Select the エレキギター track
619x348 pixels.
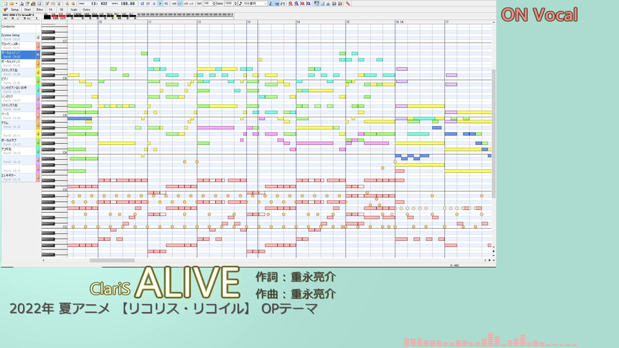click(19, 177)
